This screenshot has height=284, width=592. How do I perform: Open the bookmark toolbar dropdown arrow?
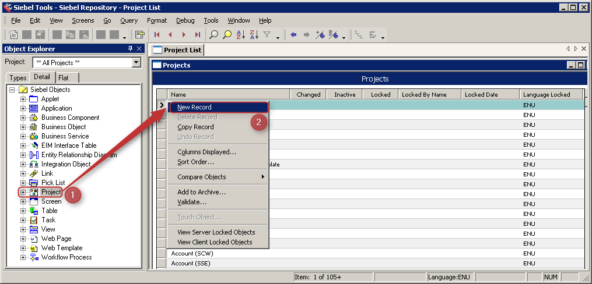(344, 37)
